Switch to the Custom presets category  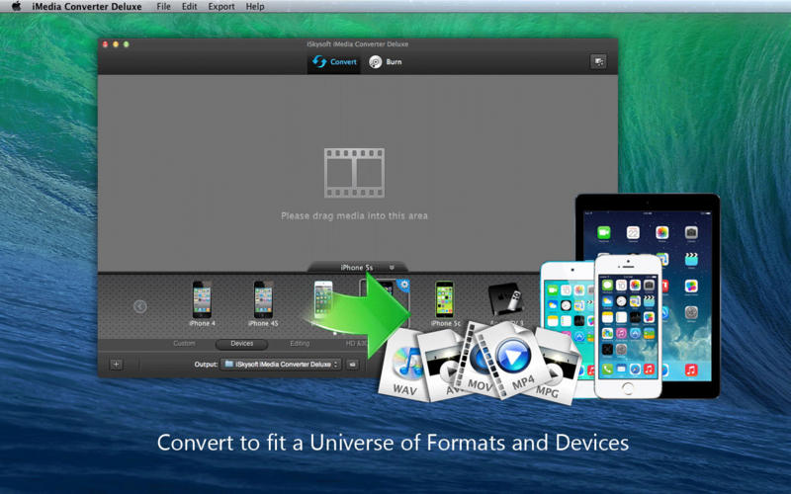tap(184, 344)
